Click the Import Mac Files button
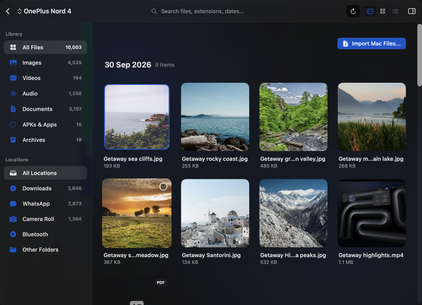Screen dimensions: 422x305 (372, 44)
